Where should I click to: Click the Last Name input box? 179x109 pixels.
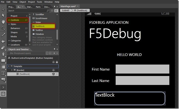point(142,80)
